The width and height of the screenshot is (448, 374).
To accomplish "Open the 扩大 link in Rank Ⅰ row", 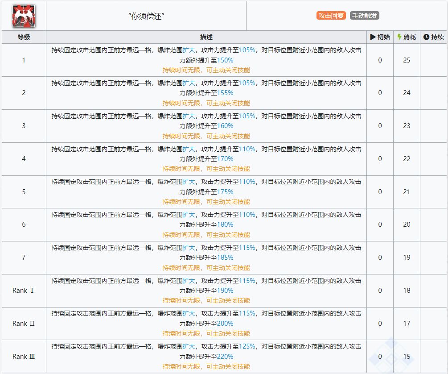I will click(189, 281).
